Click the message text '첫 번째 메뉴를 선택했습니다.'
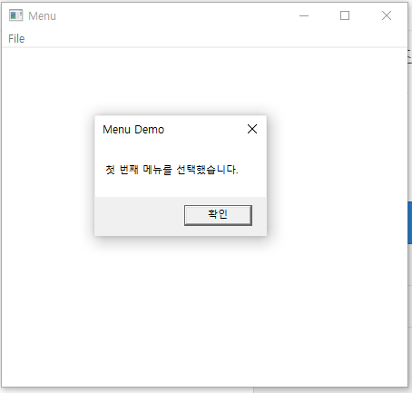 coord(172,170)
